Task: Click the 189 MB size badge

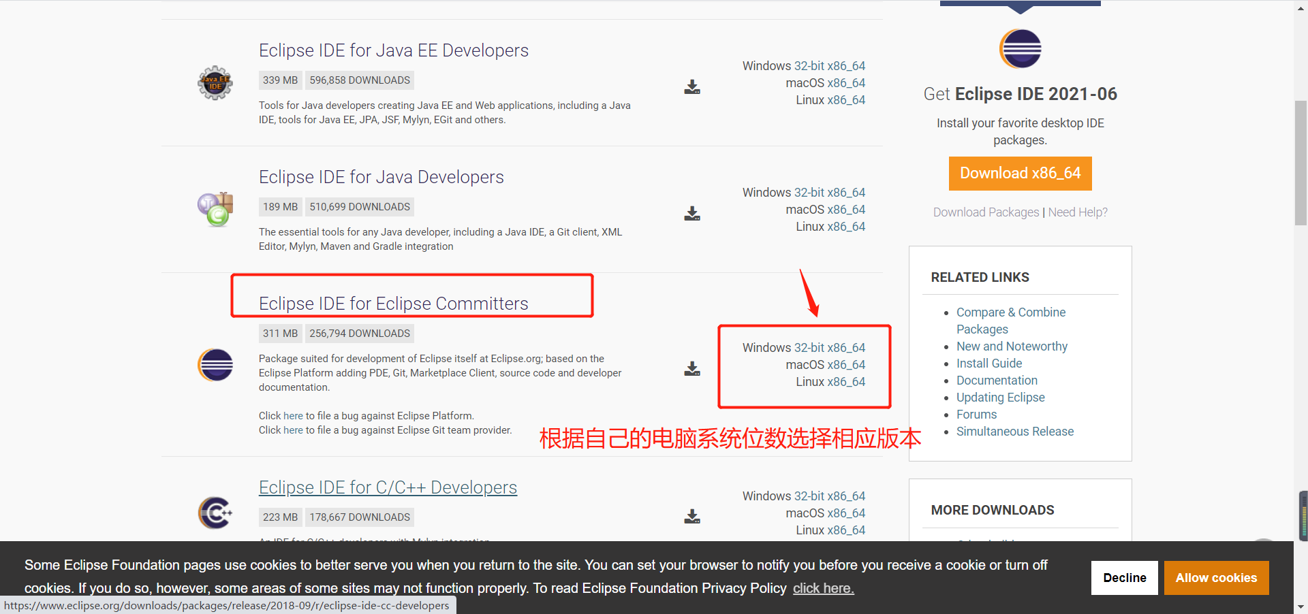Action: [x=280, y=207]
